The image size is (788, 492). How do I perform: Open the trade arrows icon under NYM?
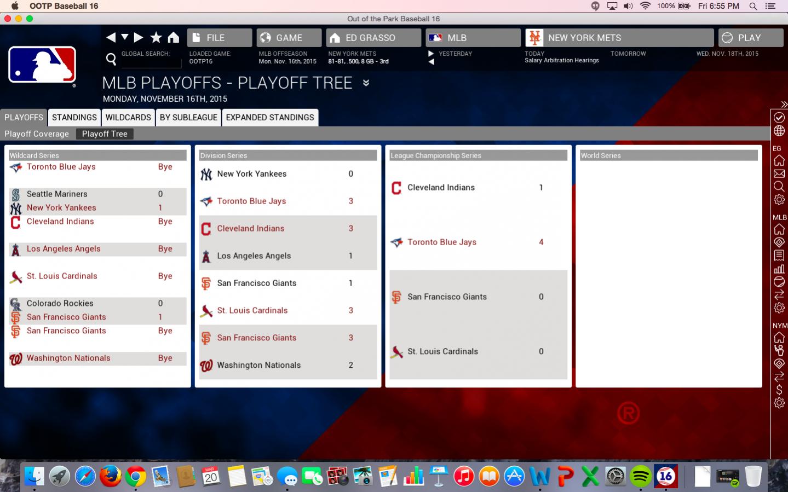[x=779, y=377]
